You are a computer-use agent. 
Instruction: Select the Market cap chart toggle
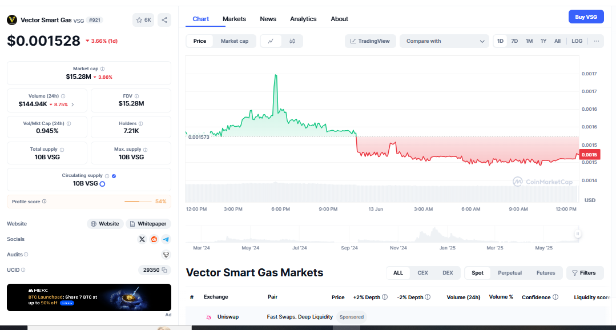click(235, 41)
